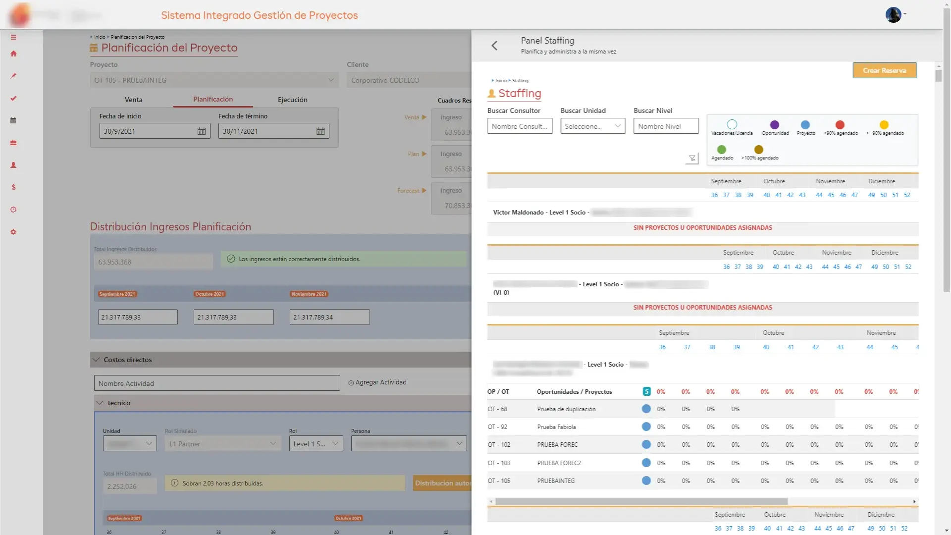Click the Nombre Consultor search input field
The image size is (951, 535).
coord(520,125)
